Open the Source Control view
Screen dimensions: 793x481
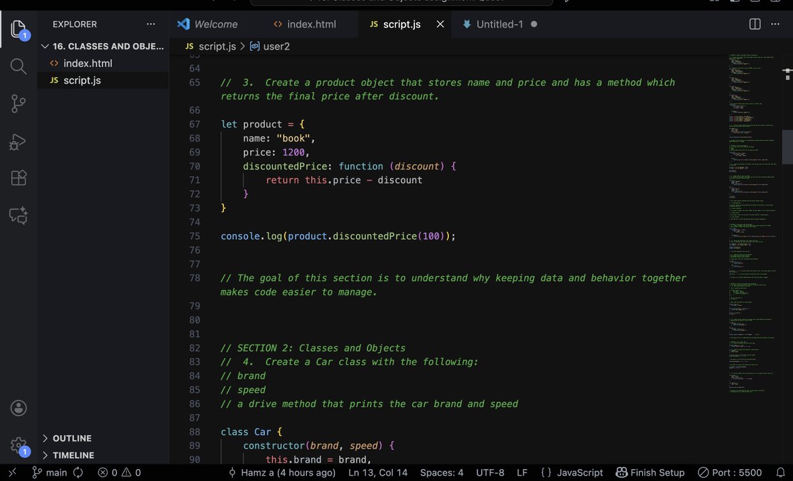coord(18,104)
